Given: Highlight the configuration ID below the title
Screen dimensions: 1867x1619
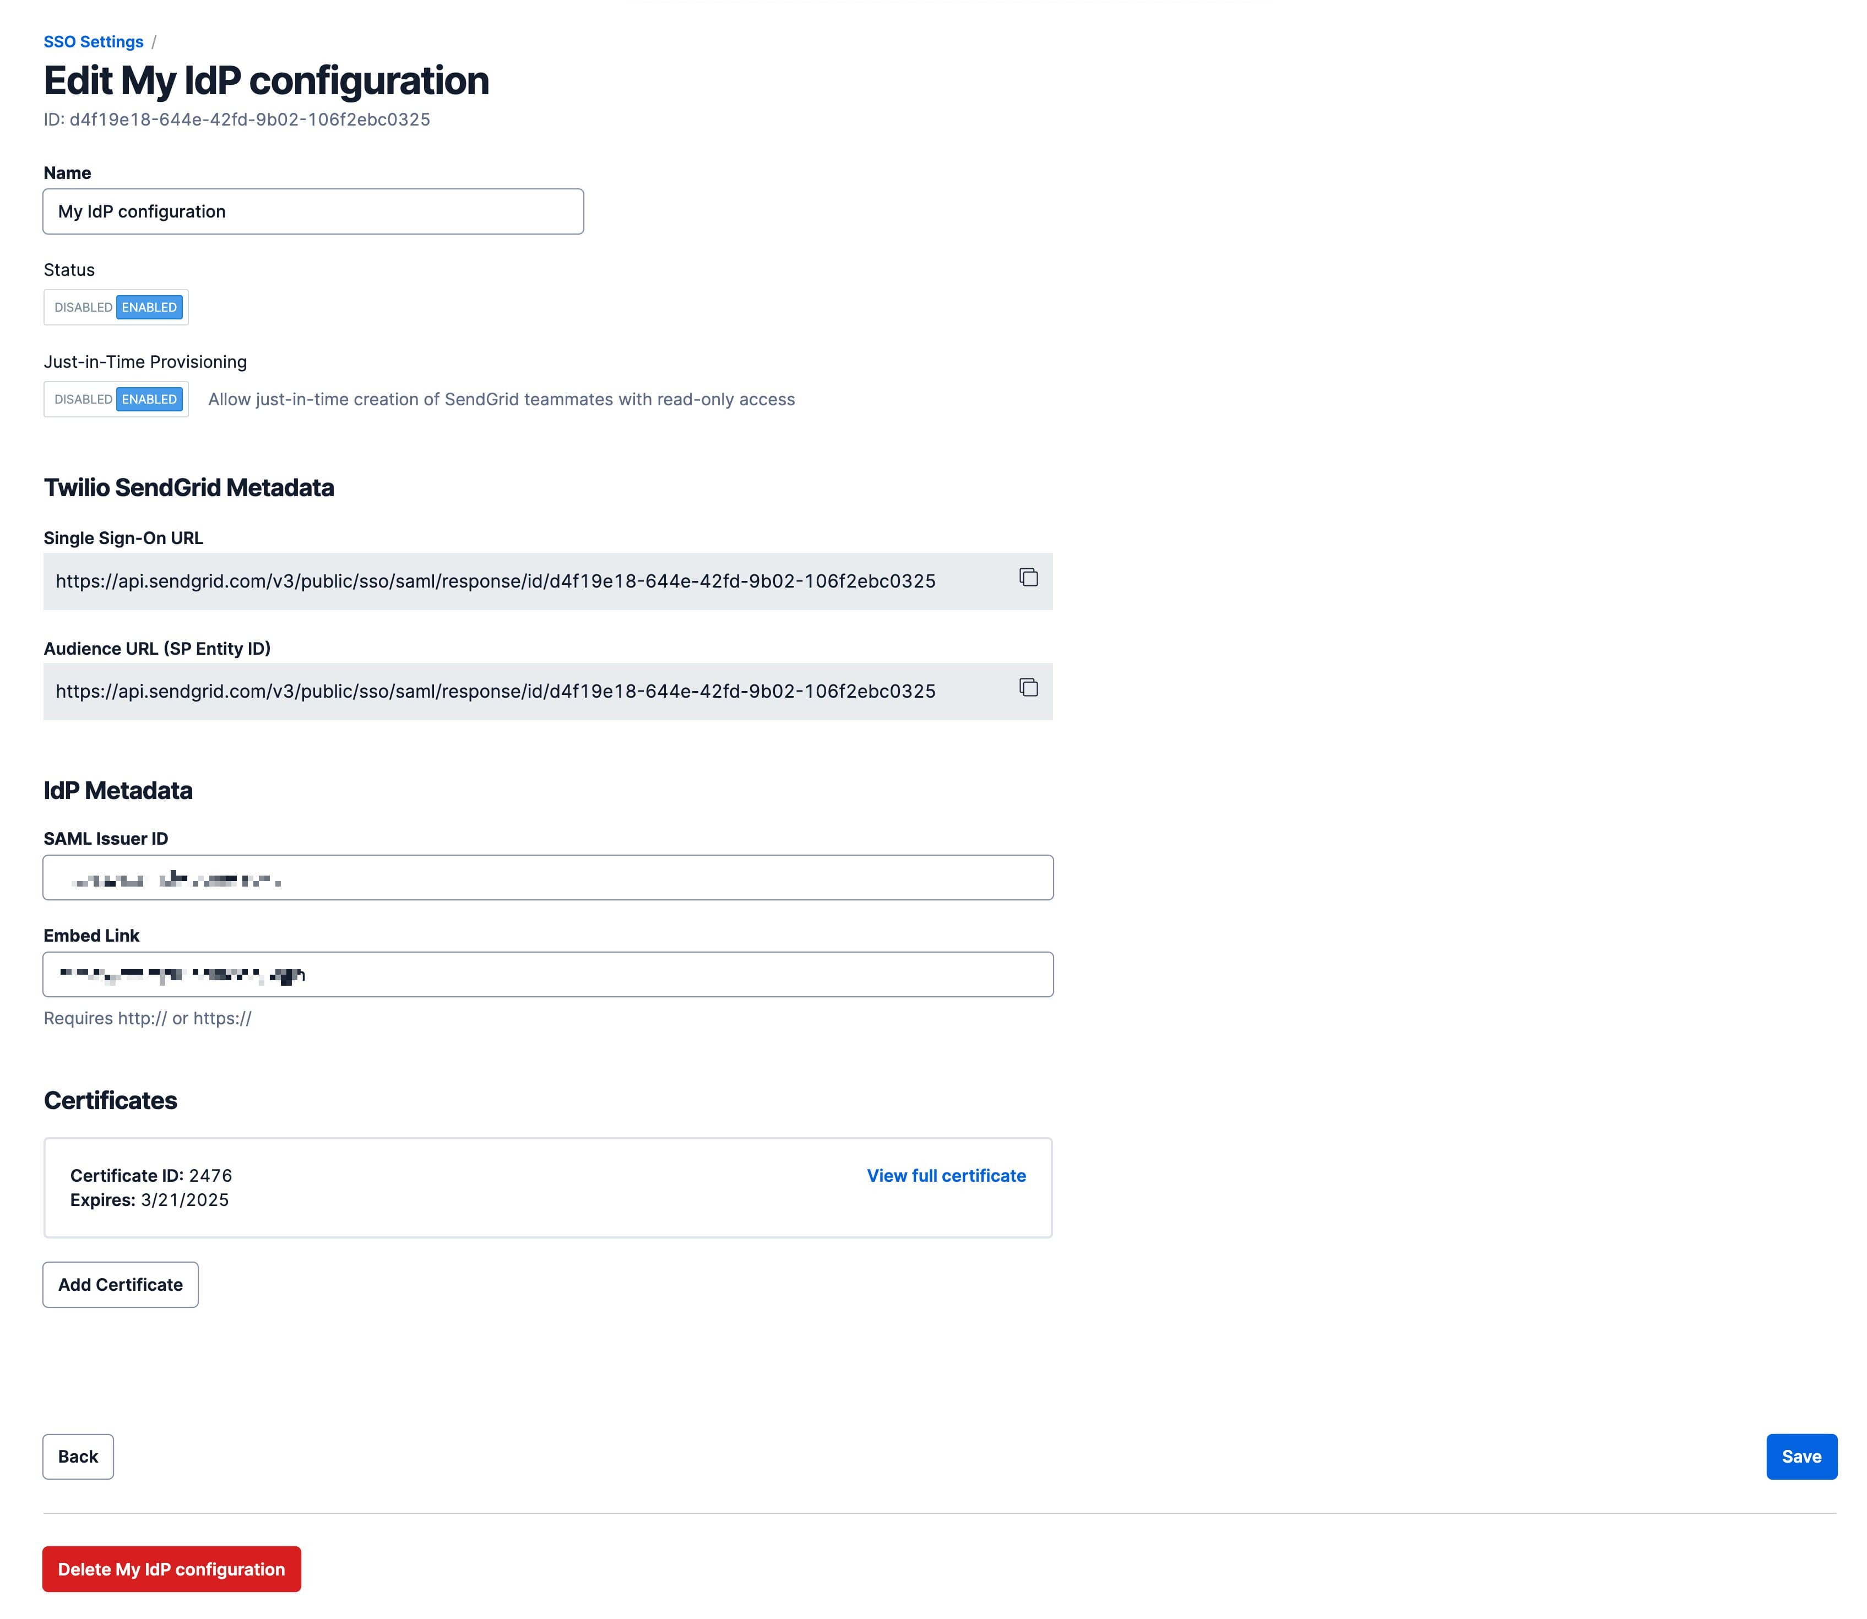Looking at the screenshot, I should [237, 119].
